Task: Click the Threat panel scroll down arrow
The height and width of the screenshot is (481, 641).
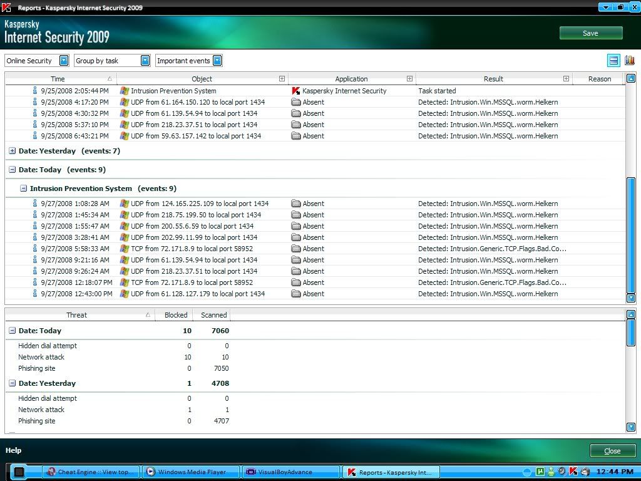Action: coord(631,427)
